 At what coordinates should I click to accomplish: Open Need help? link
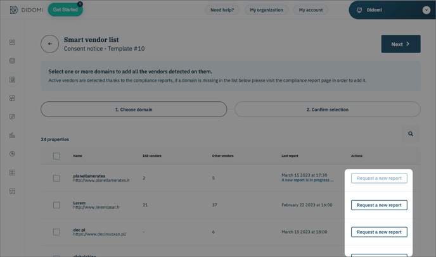(222, 10)
